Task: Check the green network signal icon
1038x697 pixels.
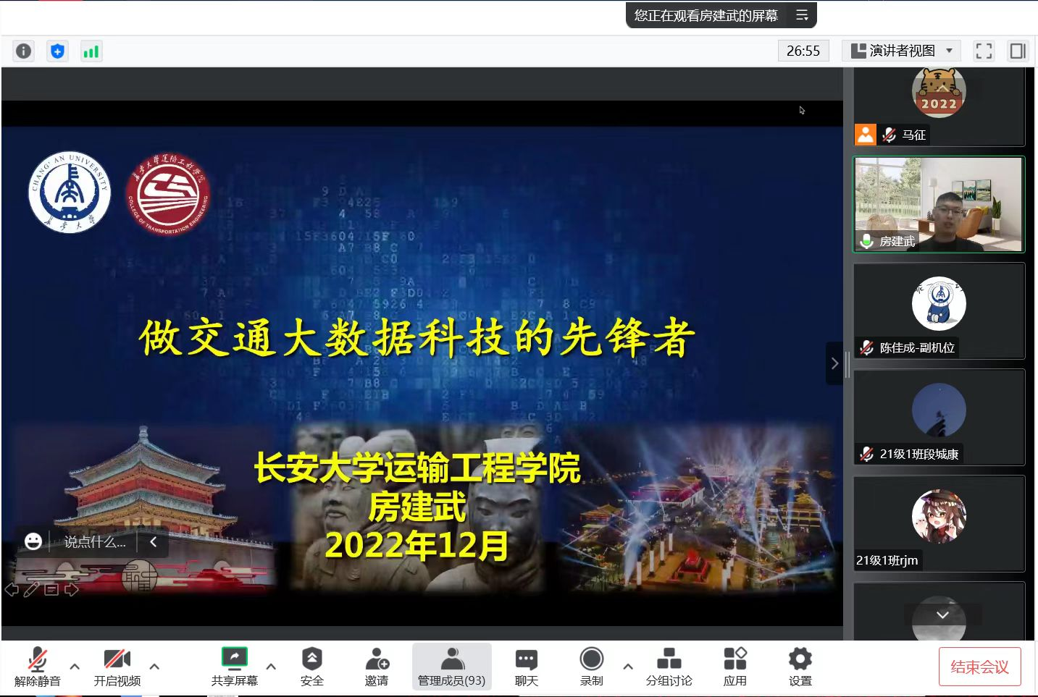Action: pos(91,51)
